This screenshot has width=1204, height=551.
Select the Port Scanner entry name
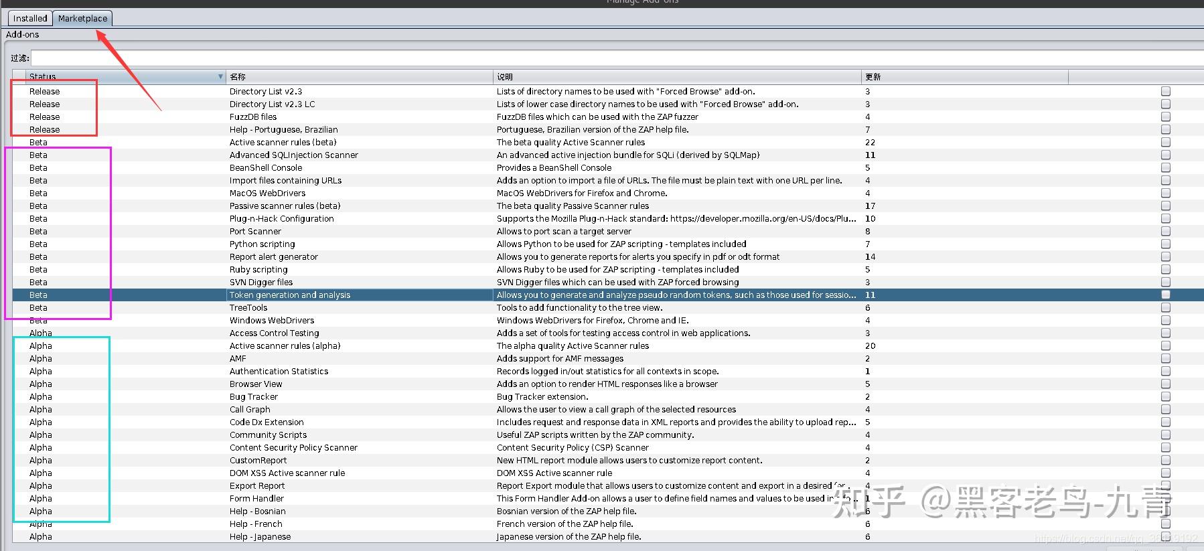click(x=255, y=231)
